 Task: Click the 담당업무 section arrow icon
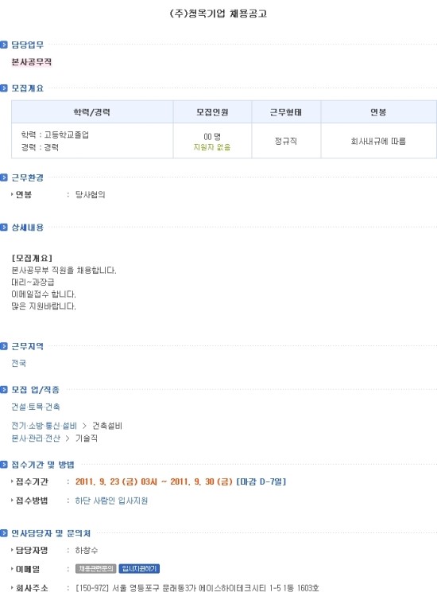[4, 45]
